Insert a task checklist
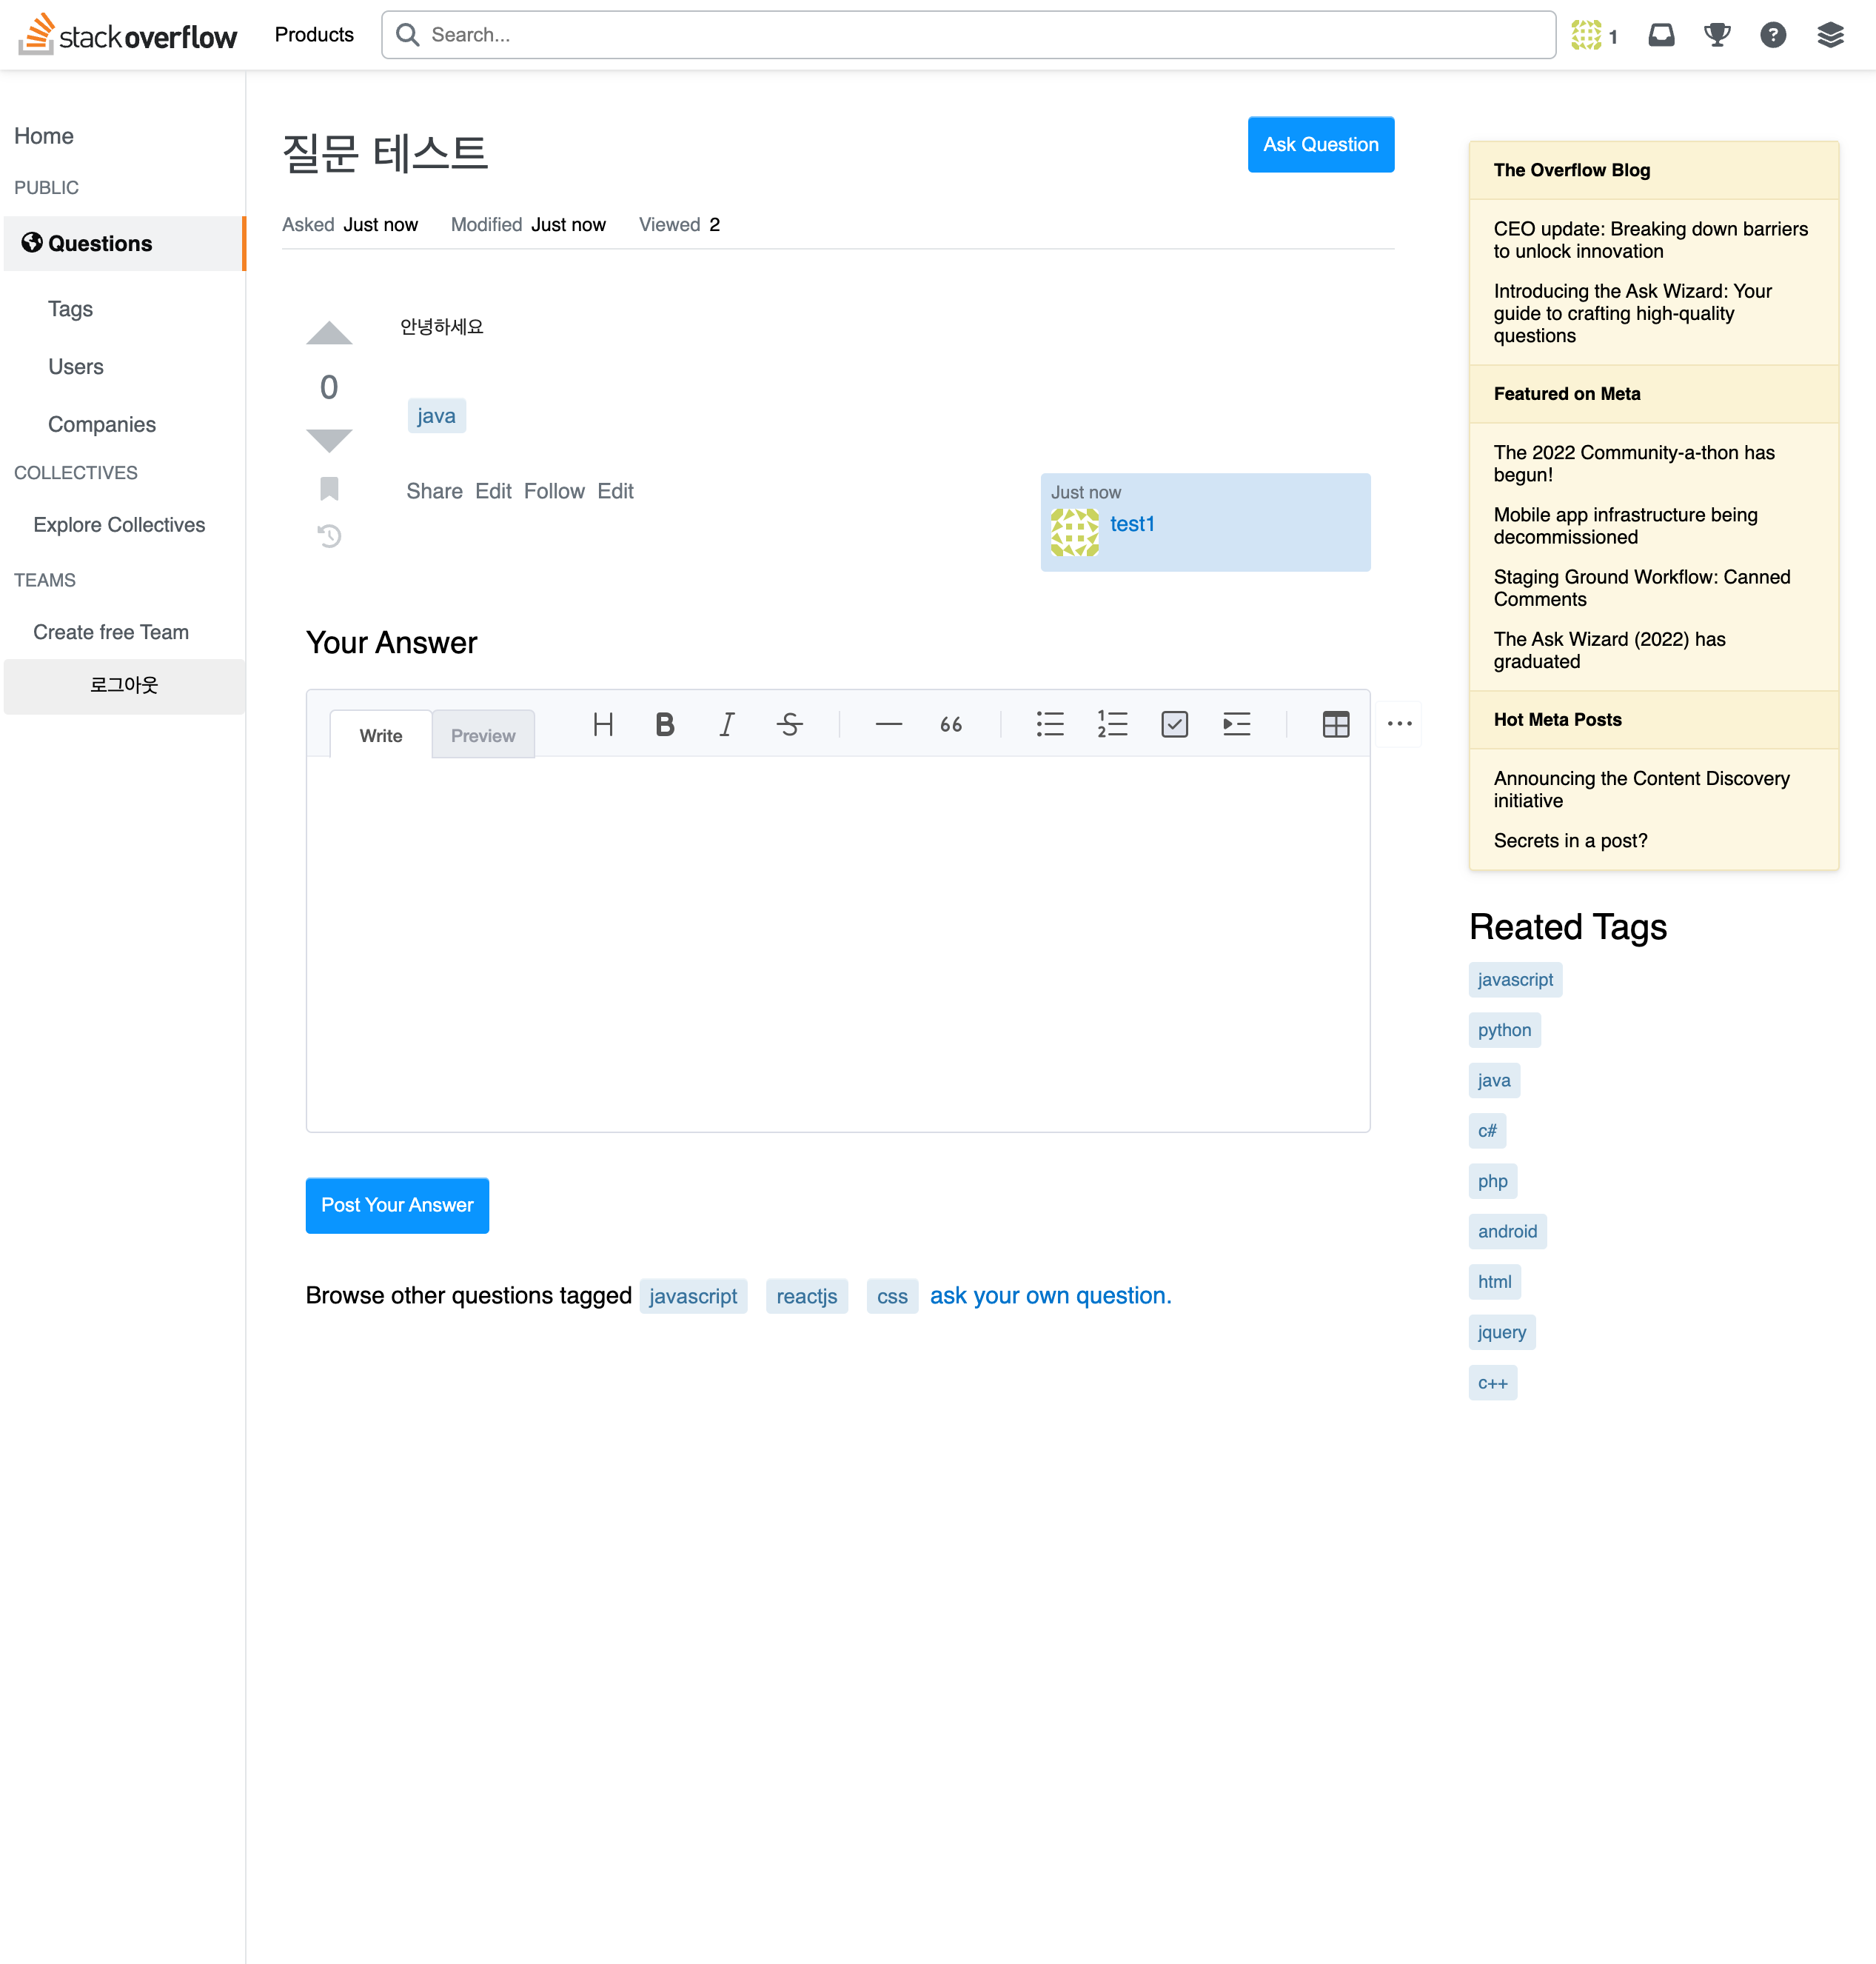Screen dimensions: 1876x1964 1175,724
